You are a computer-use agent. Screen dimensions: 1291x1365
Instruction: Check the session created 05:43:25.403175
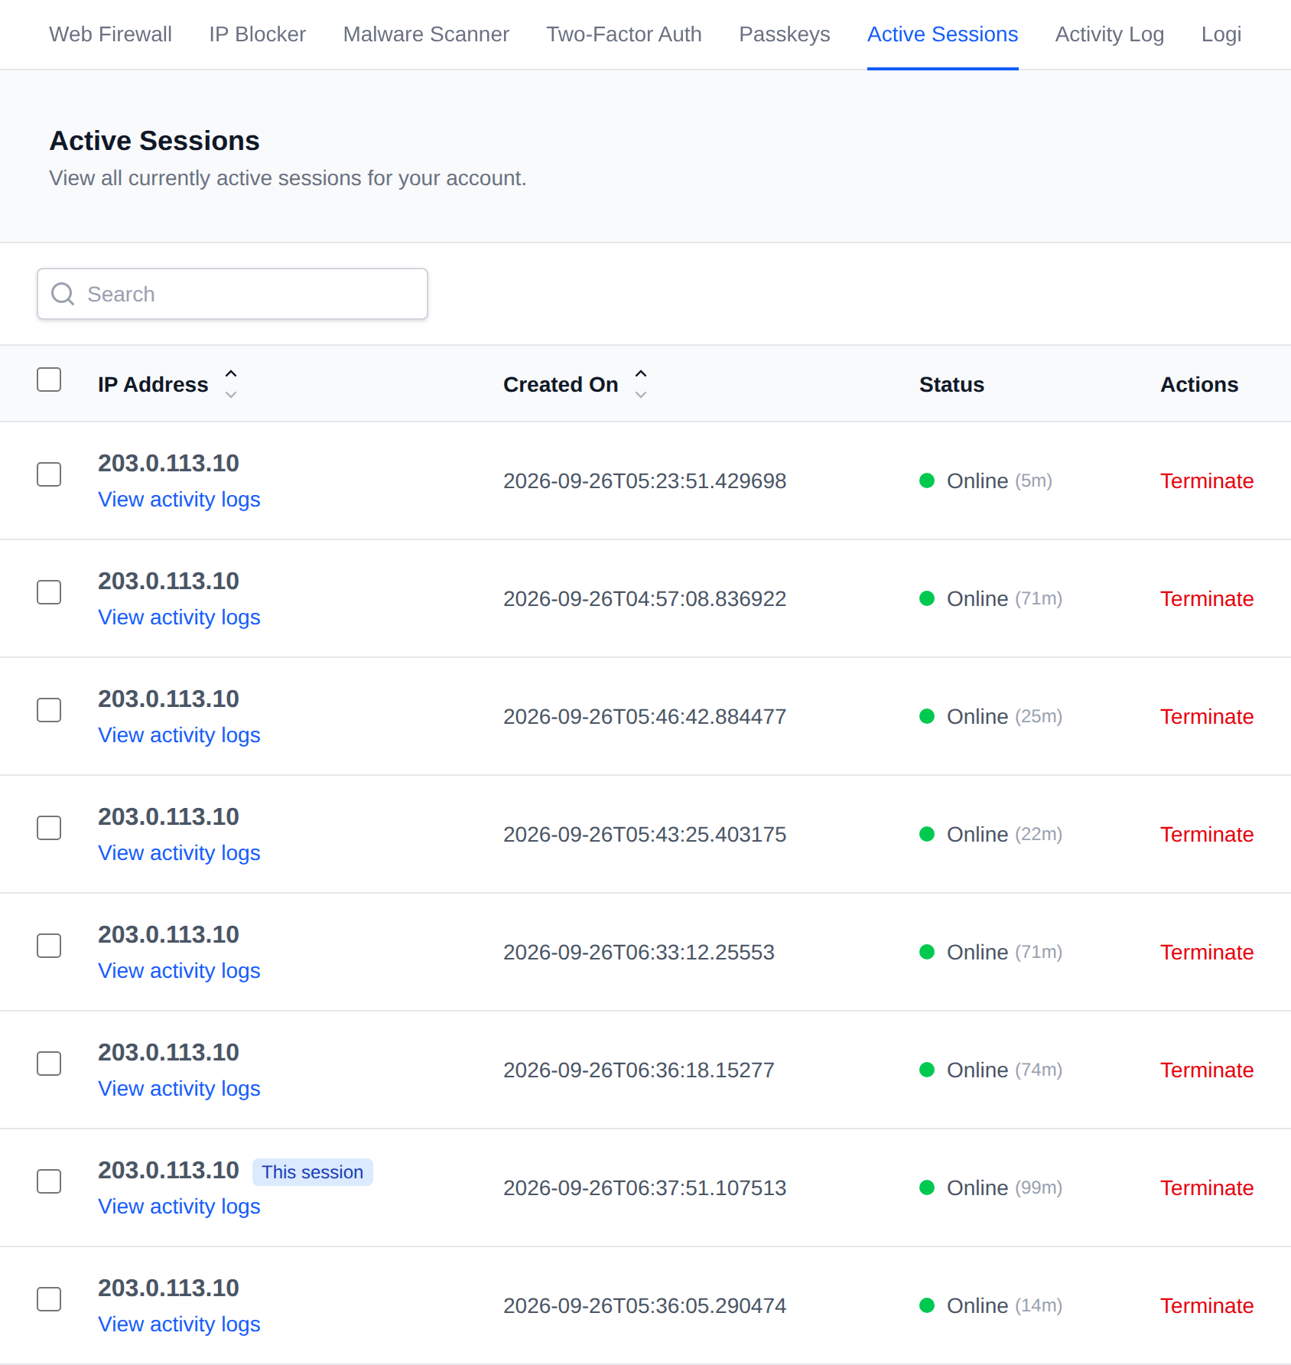pos(49,828)
